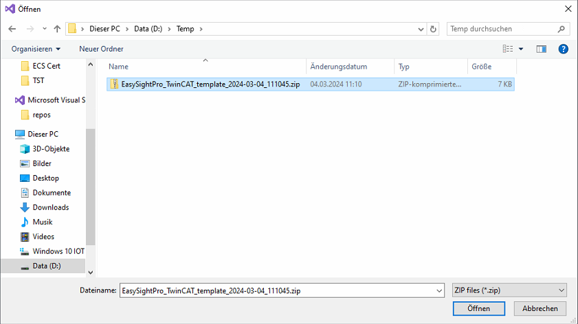Click the Up one level arrow

57,30
